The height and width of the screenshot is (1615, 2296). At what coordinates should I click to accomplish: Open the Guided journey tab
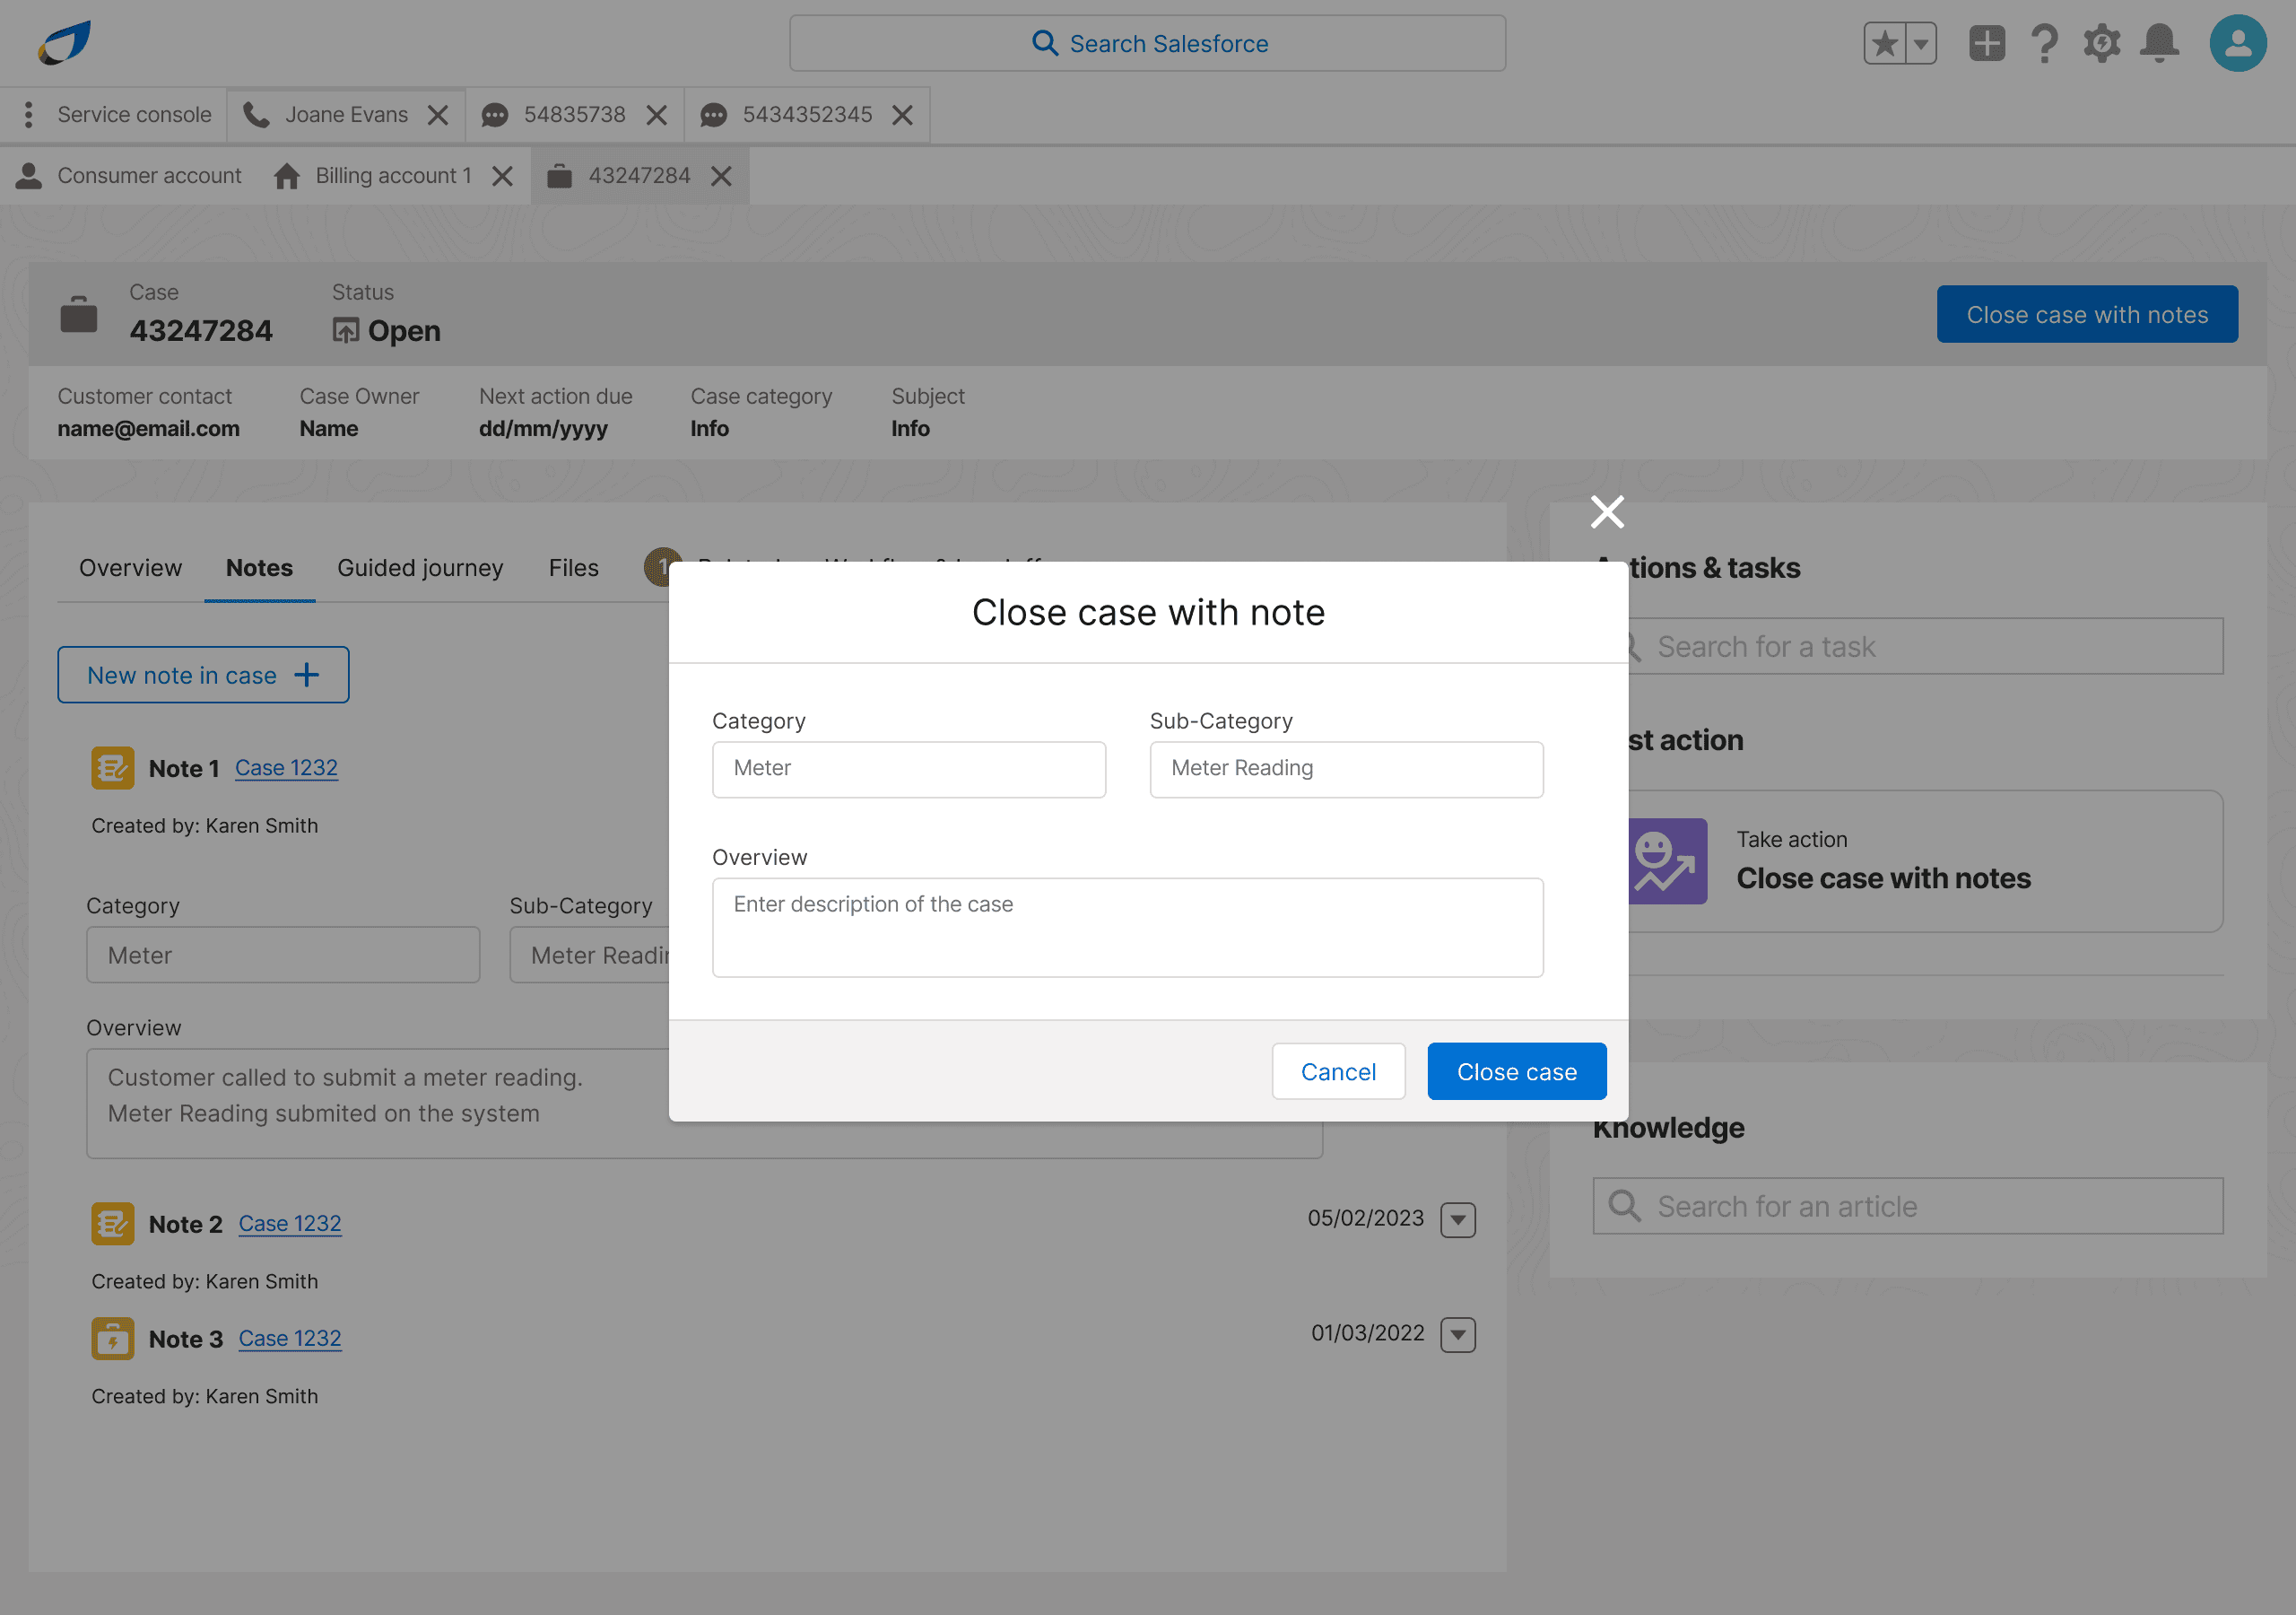point(420,567)
